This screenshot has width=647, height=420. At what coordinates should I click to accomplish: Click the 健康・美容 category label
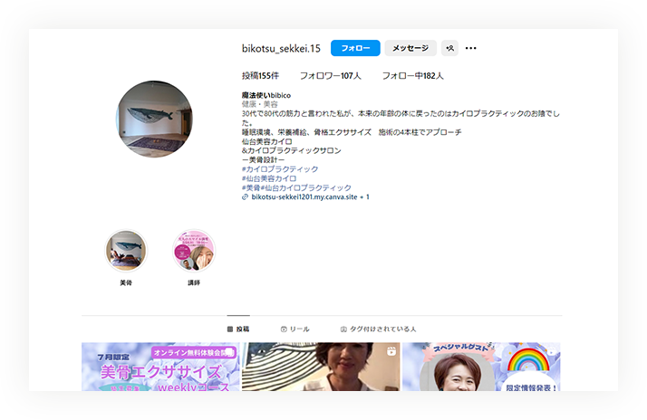point(259,104)
